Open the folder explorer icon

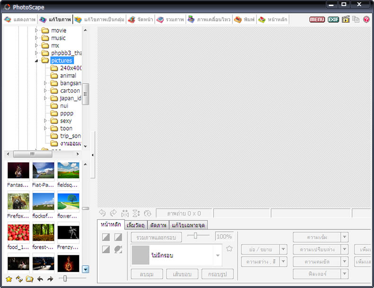coord(29,279)
